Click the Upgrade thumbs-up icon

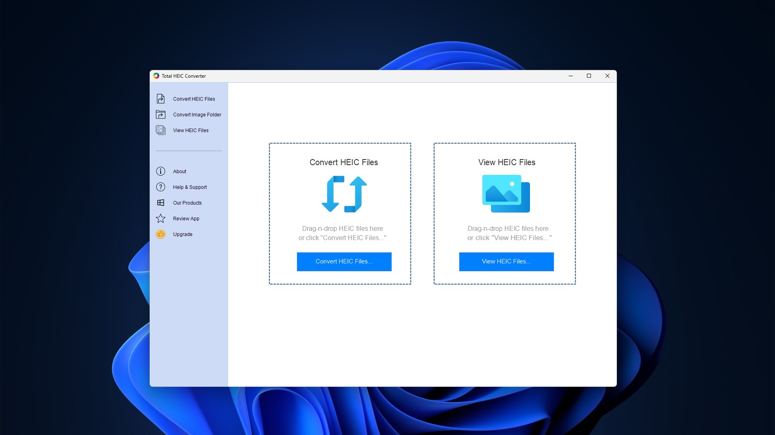click(x=161, y=234)
